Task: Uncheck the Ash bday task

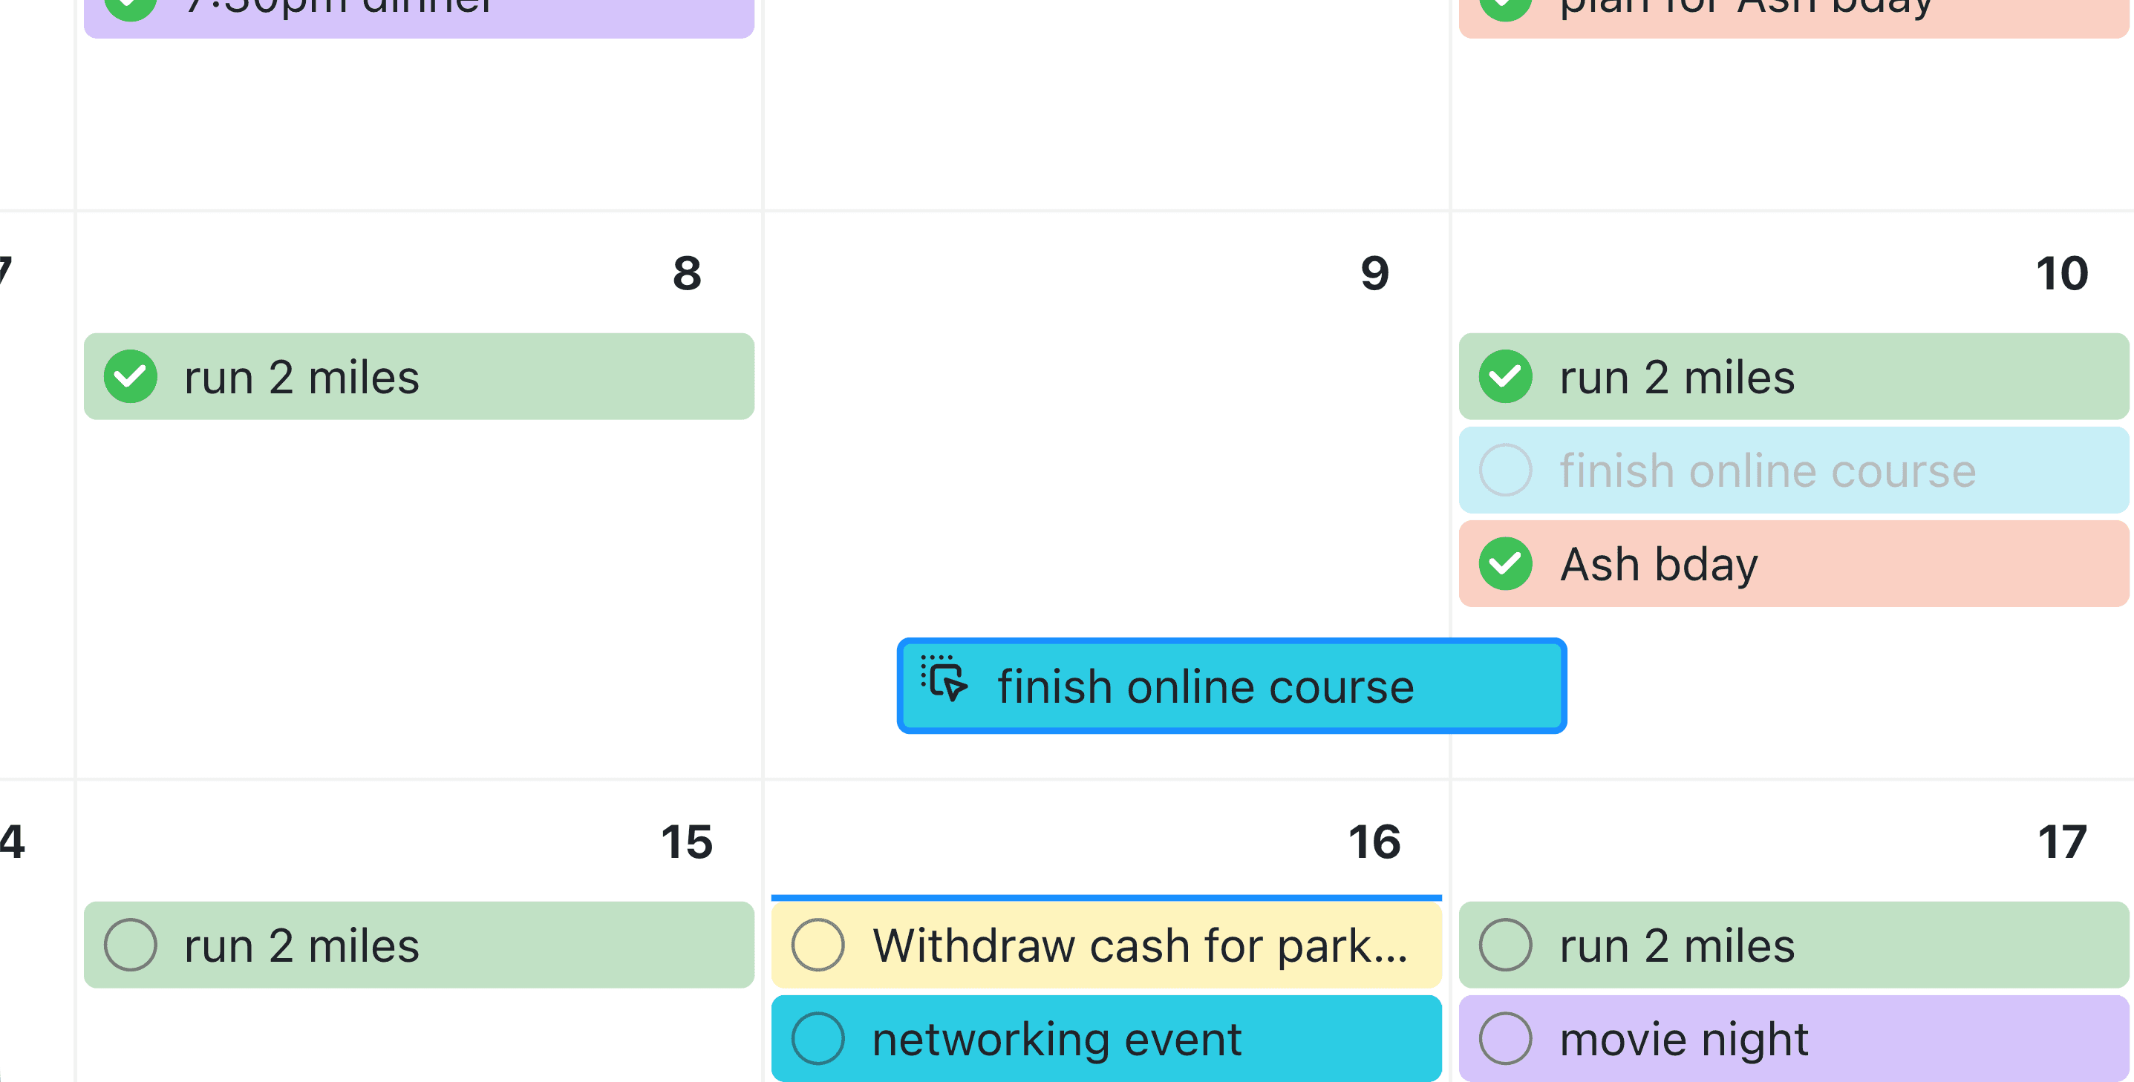Action: point(1504,564)
